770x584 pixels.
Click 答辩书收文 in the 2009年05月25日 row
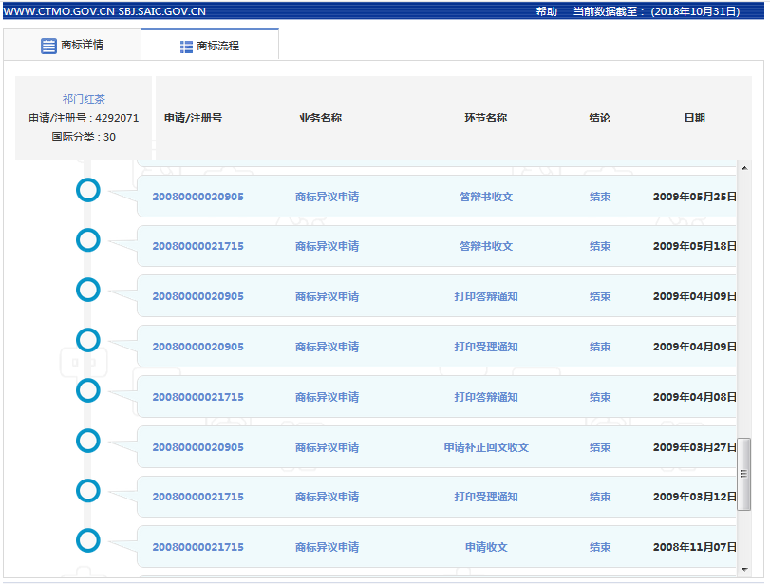[486, 197]
